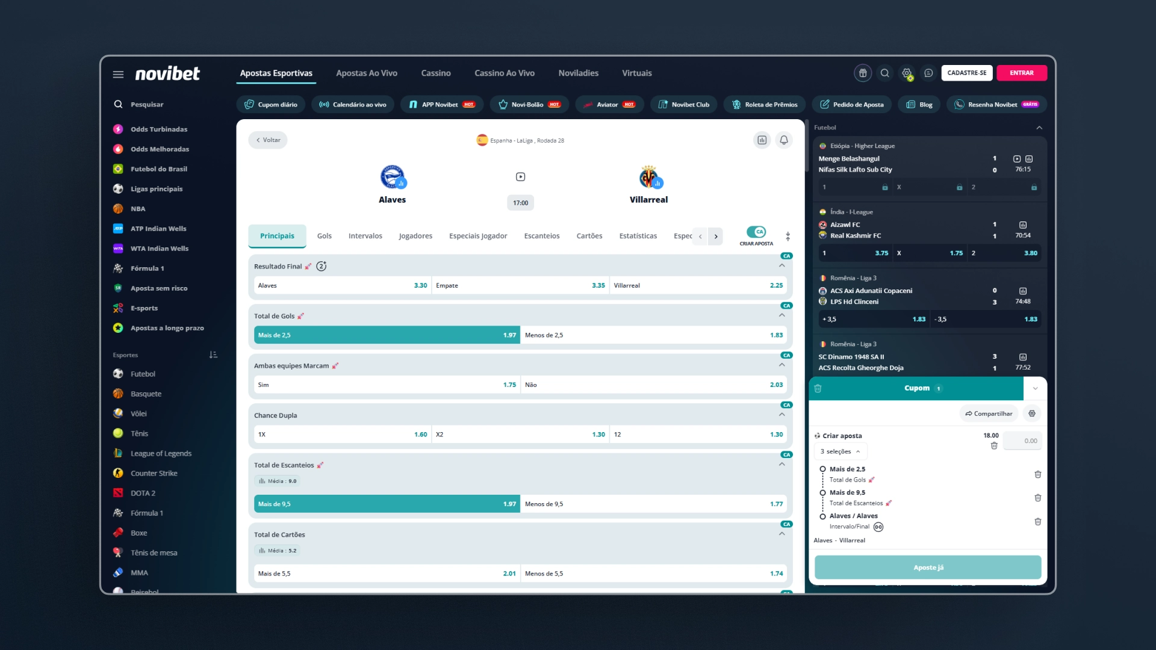Delete the Mais de 9,5 selection

click(1038, 498)
